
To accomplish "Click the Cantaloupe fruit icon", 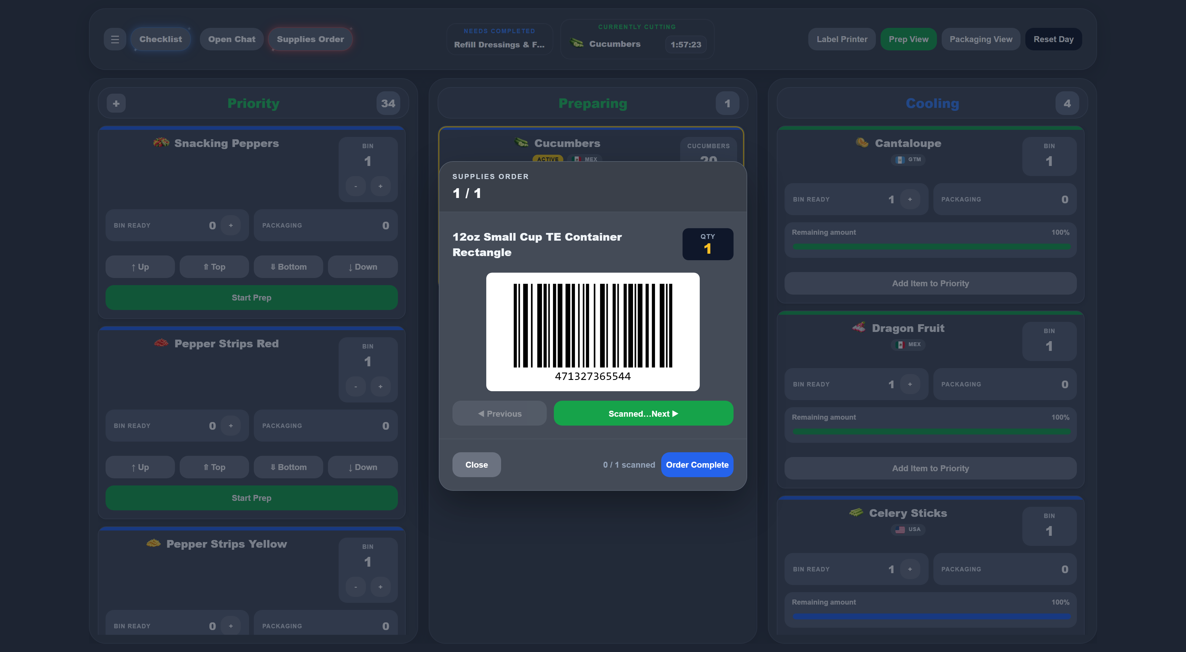I will pyautogui.click(x=862, y=143).
